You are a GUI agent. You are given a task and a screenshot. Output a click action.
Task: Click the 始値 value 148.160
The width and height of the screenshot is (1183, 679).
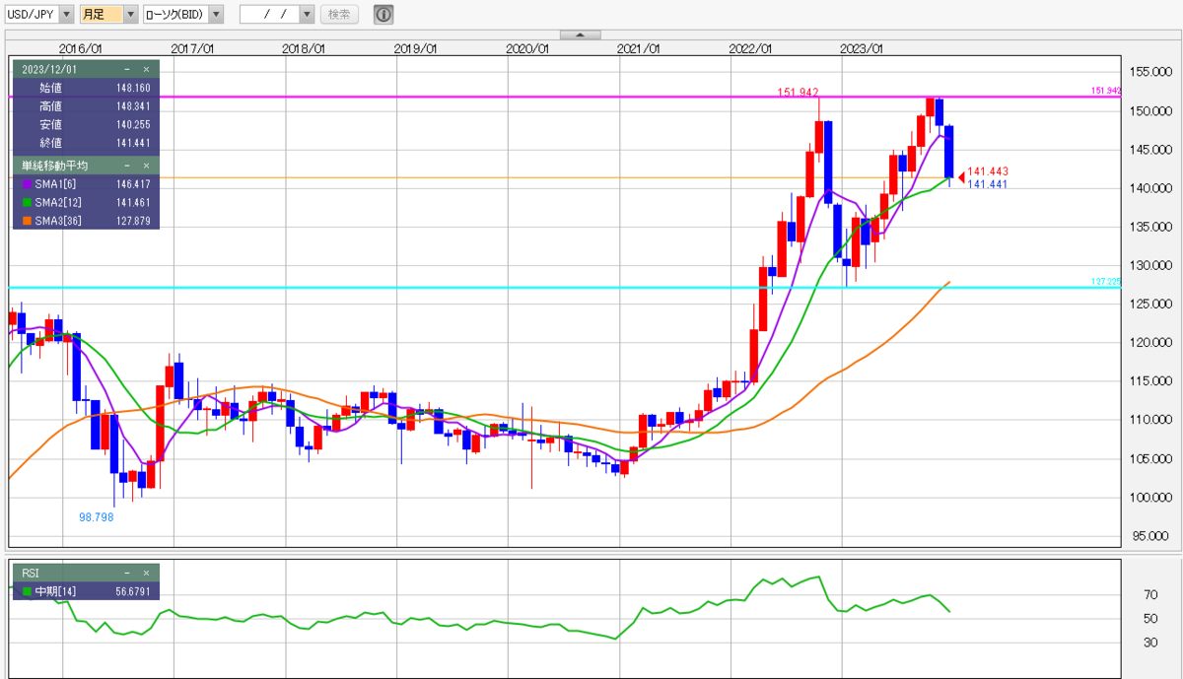click(x=131, y=88)
